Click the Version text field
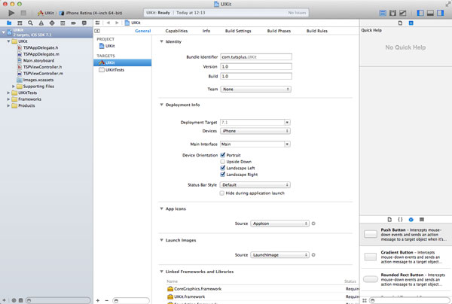The width and height of the screenshot is (452, 304). click(256, 66)
